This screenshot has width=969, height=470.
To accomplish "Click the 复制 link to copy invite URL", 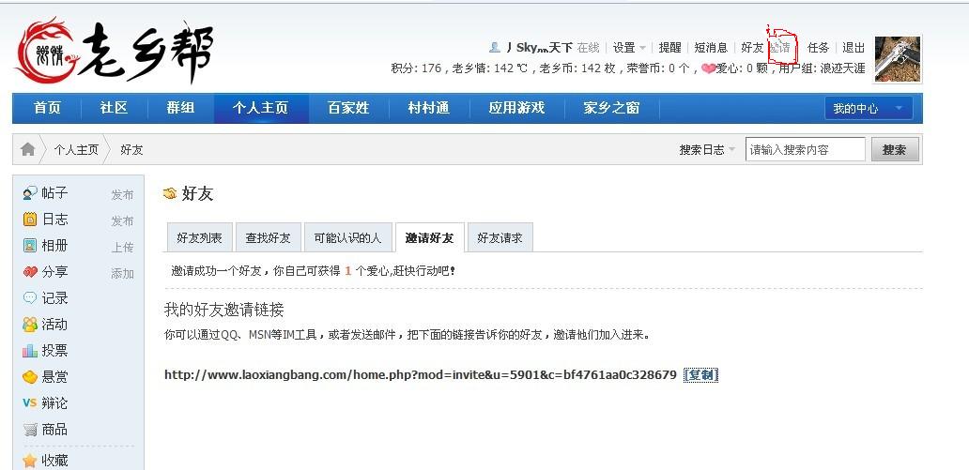I will [700, 375].
